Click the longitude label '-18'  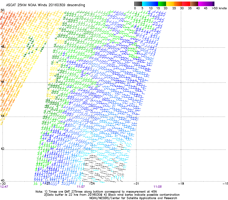181,184
